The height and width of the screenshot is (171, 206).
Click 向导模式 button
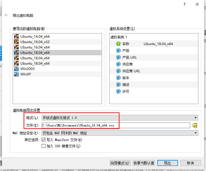[120, 163]
